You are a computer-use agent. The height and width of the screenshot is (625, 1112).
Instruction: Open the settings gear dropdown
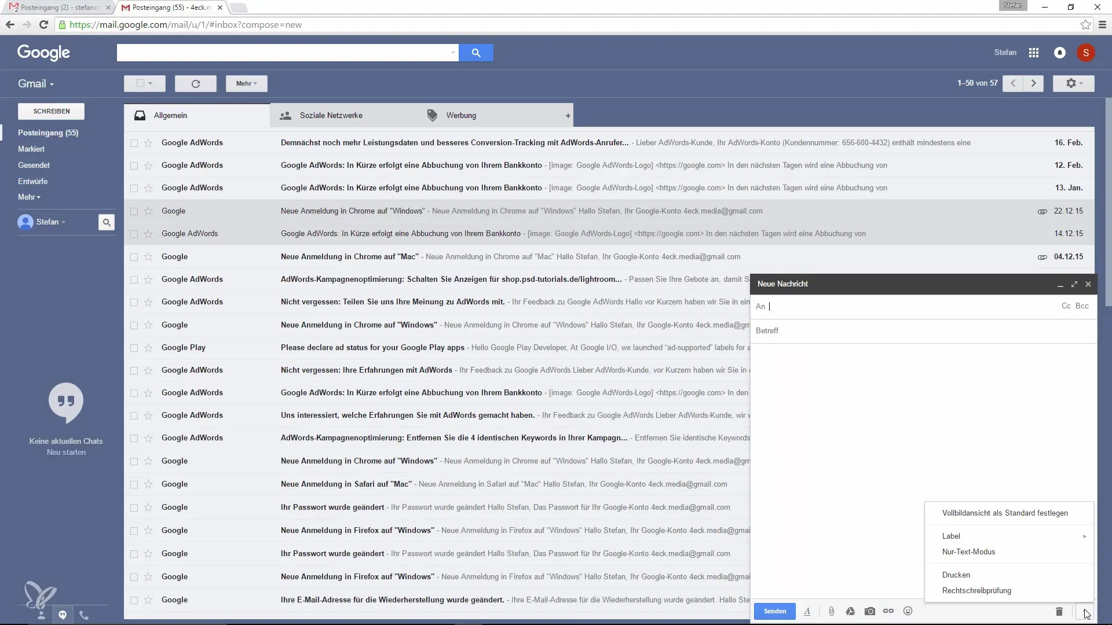(x=1074, y=83)
